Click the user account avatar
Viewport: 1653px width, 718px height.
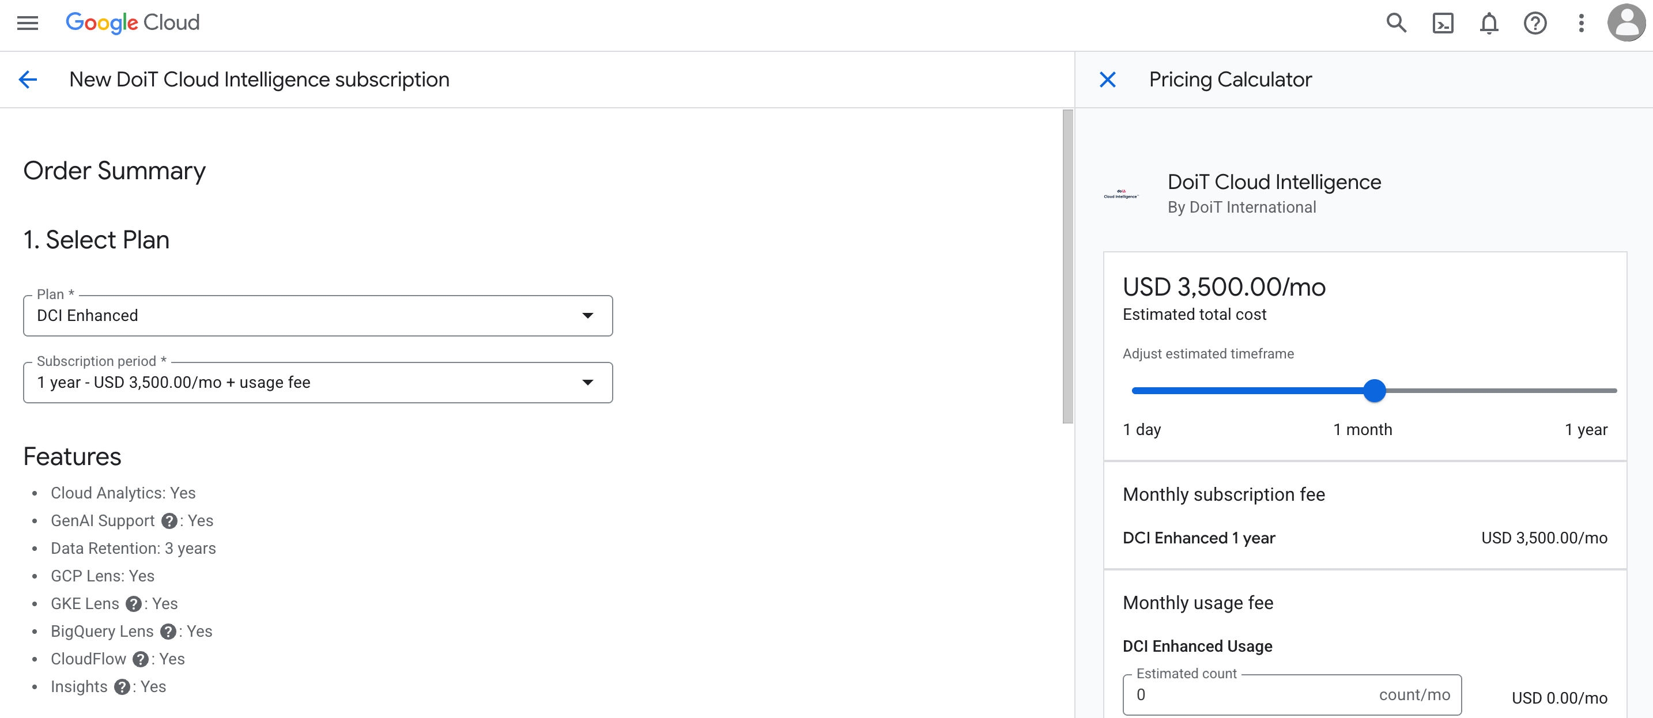click(1626, 23)
